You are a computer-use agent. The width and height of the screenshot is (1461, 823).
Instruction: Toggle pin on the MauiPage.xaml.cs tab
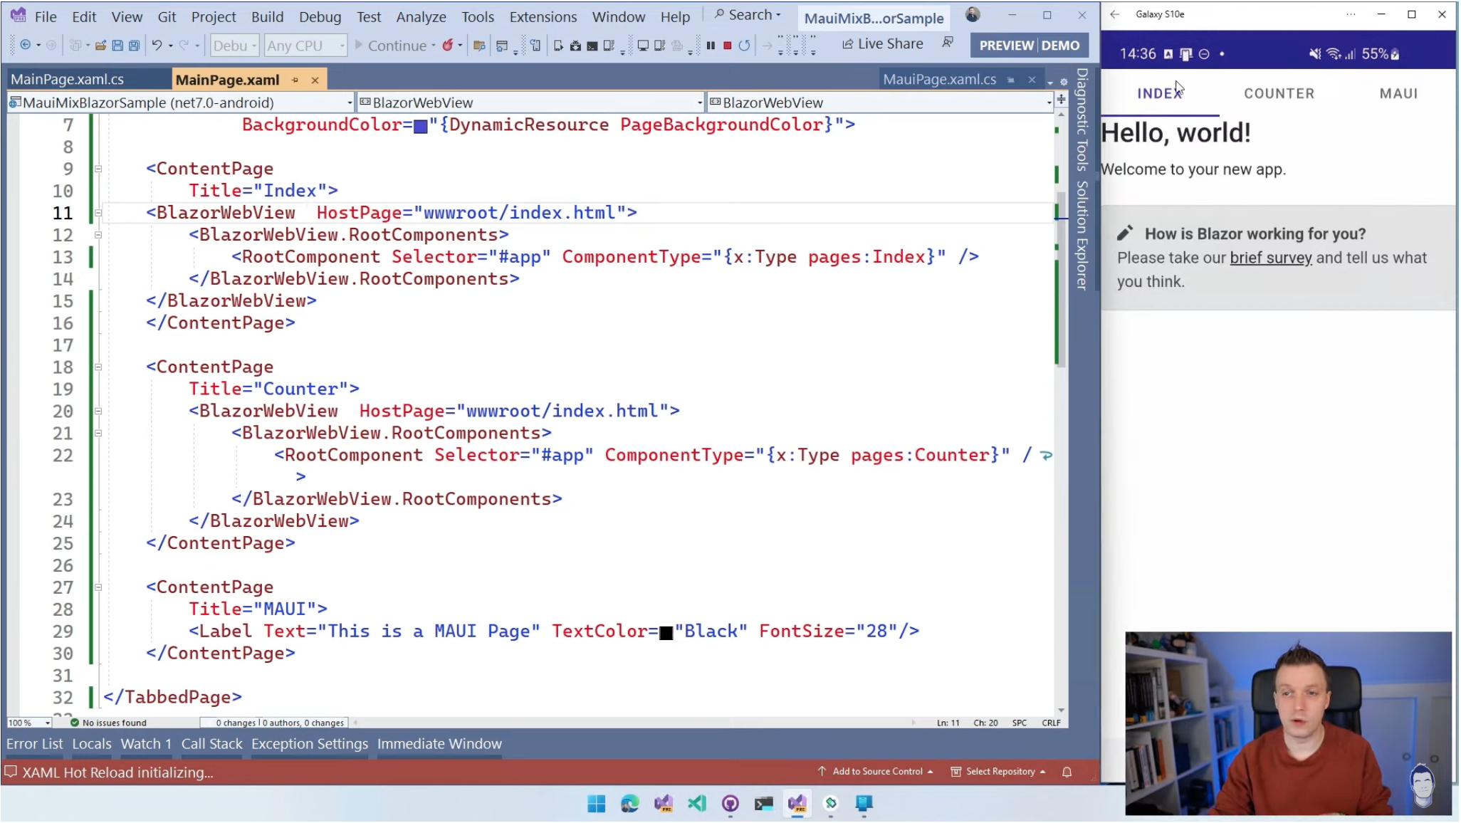click(1010, 80)
